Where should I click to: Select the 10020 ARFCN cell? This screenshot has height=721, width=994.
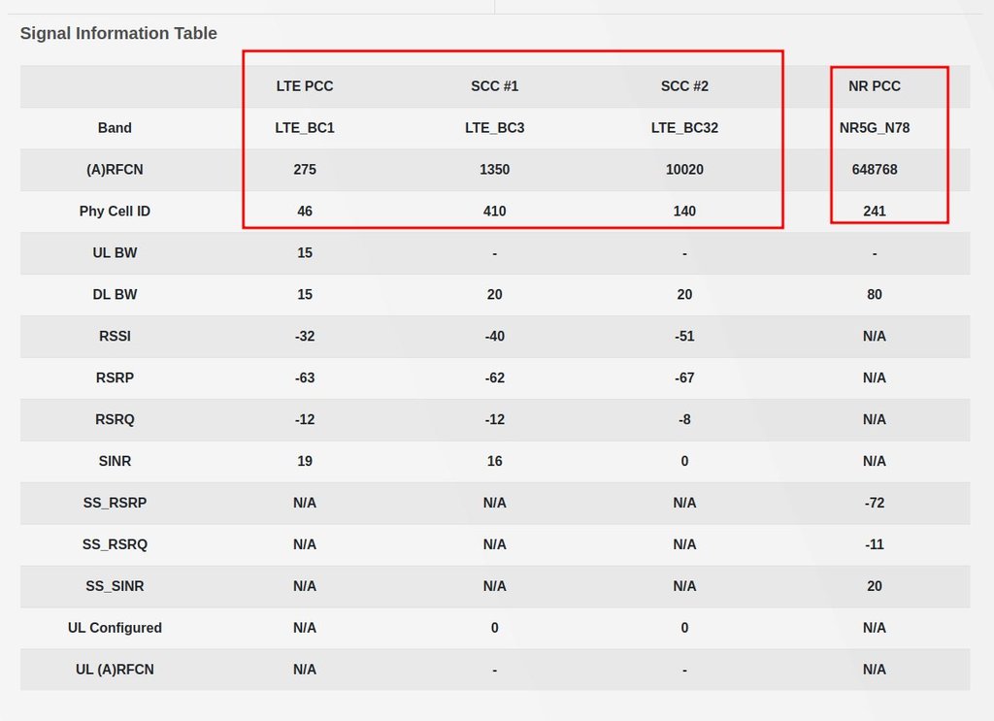pyautogui.click(x=684, y=170)
